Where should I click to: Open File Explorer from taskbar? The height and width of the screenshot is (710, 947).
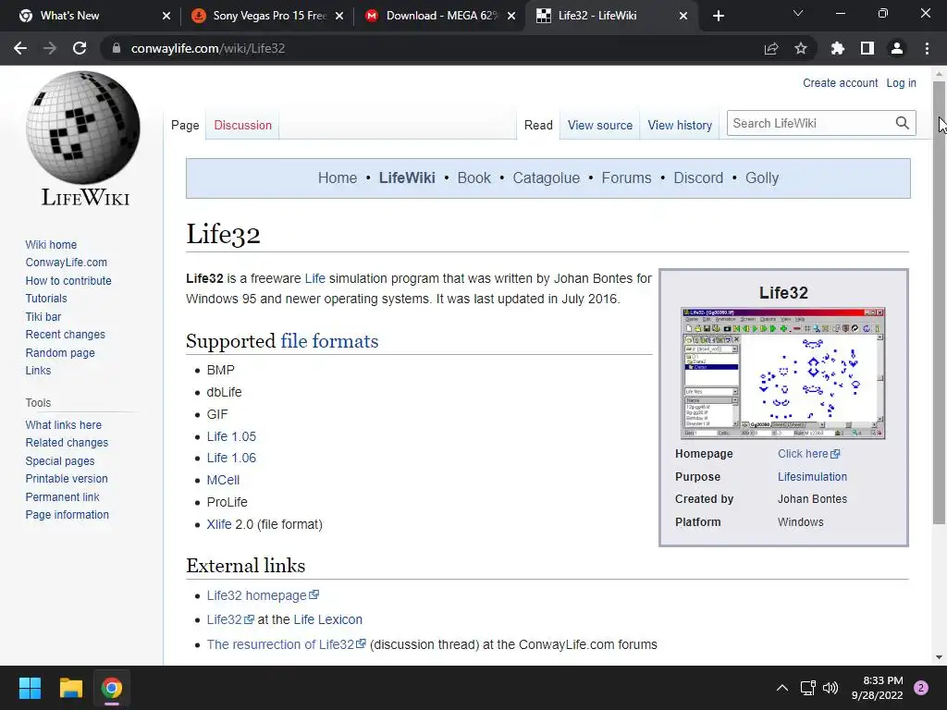coord(70,688)
